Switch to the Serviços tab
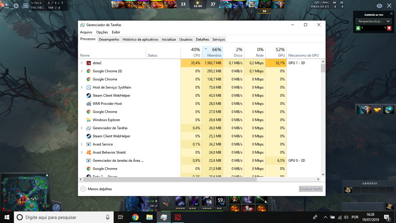The image size is (396, 223). pos(219,39)
